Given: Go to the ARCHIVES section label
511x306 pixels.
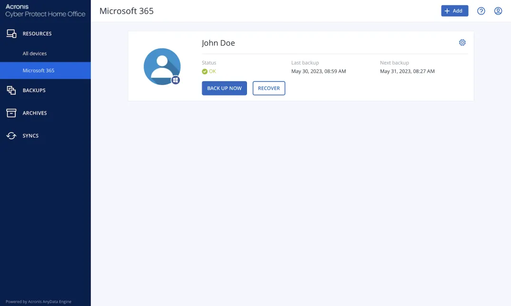Looking at the screenshot, I should tap(35, 113).
